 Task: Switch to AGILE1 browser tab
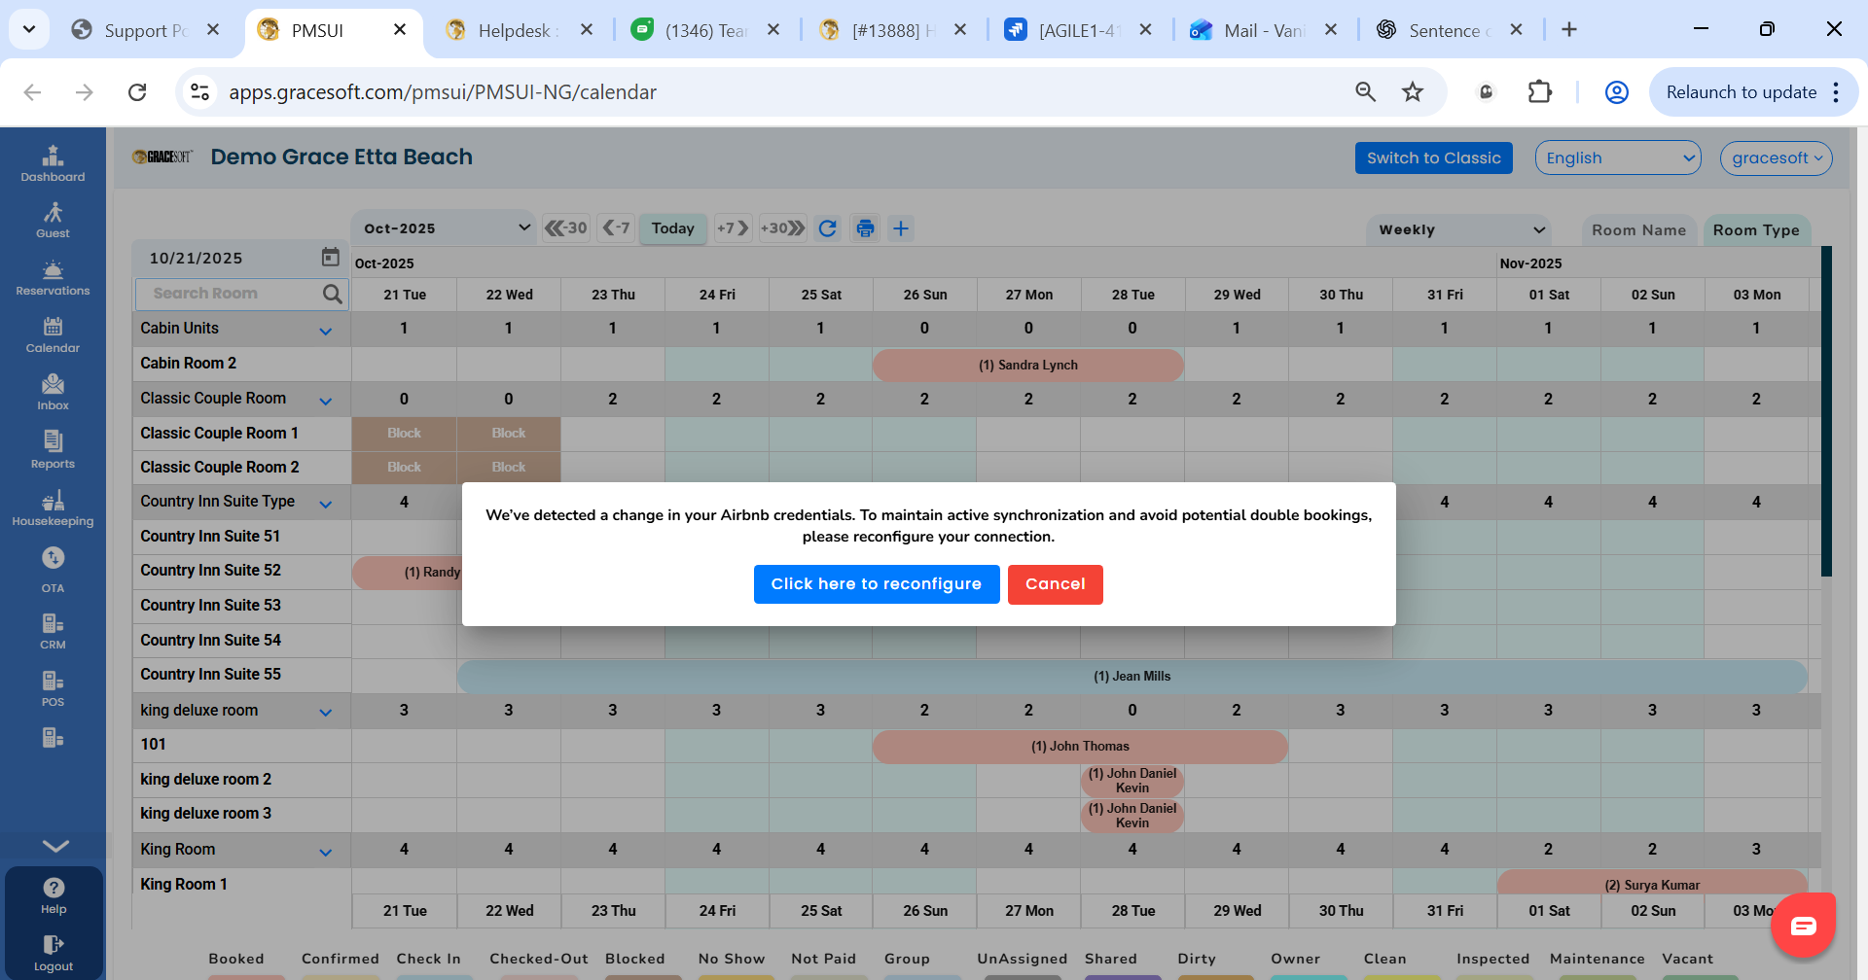[1078, 30]
